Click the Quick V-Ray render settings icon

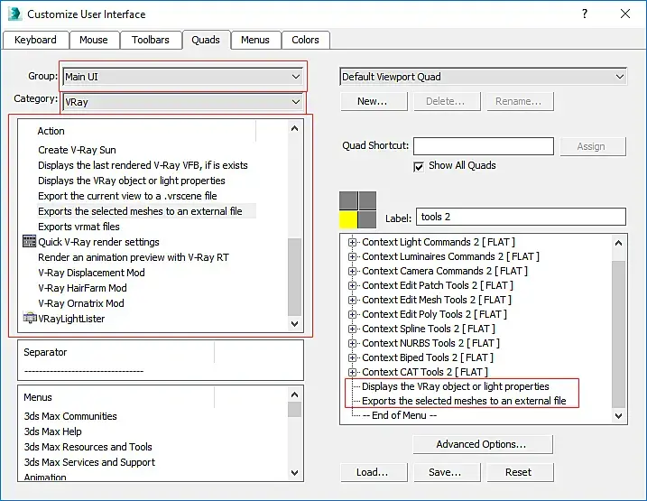coord(29,241)
